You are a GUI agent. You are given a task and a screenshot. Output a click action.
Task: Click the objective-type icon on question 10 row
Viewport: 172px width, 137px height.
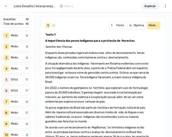point(27,135)
